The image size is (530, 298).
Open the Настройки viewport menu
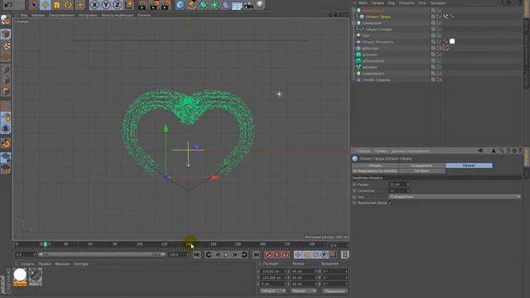88,15
